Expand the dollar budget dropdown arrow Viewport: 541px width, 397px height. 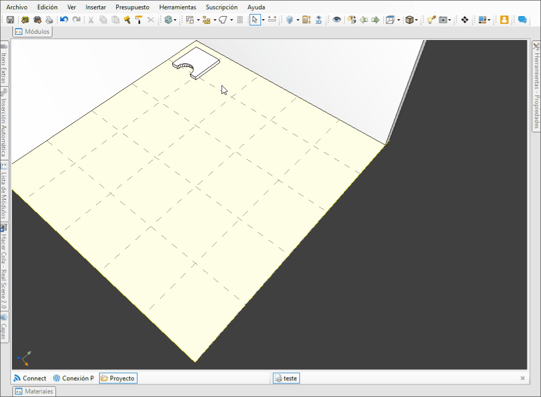175,20
